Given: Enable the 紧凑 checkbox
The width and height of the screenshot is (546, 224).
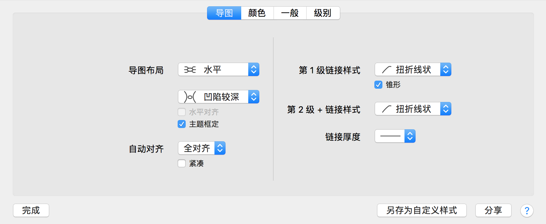Looking at the screenshot, I should point(182,163).
